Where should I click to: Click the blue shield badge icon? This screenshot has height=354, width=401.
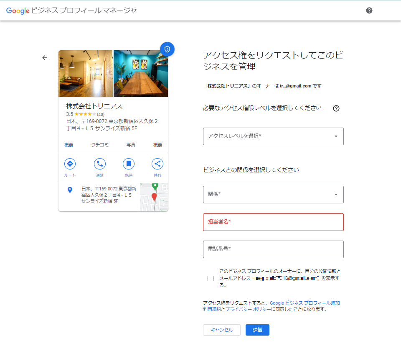coord(167,49)
